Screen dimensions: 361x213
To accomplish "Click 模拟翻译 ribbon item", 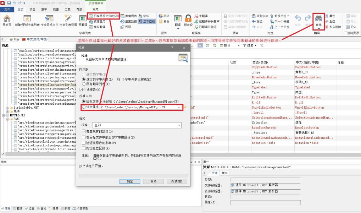I will point(97,27).
